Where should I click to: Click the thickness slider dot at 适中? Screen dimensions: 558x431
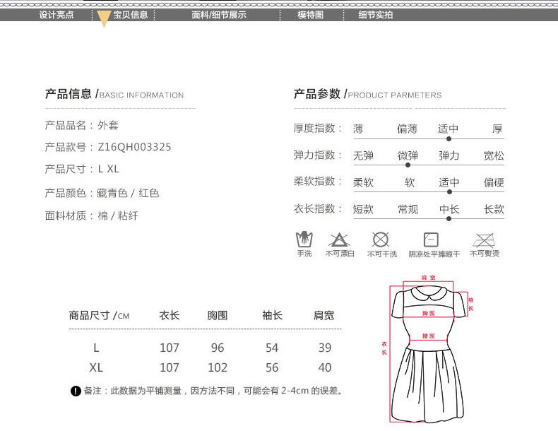pyautogui.click(x=449, y=139)
